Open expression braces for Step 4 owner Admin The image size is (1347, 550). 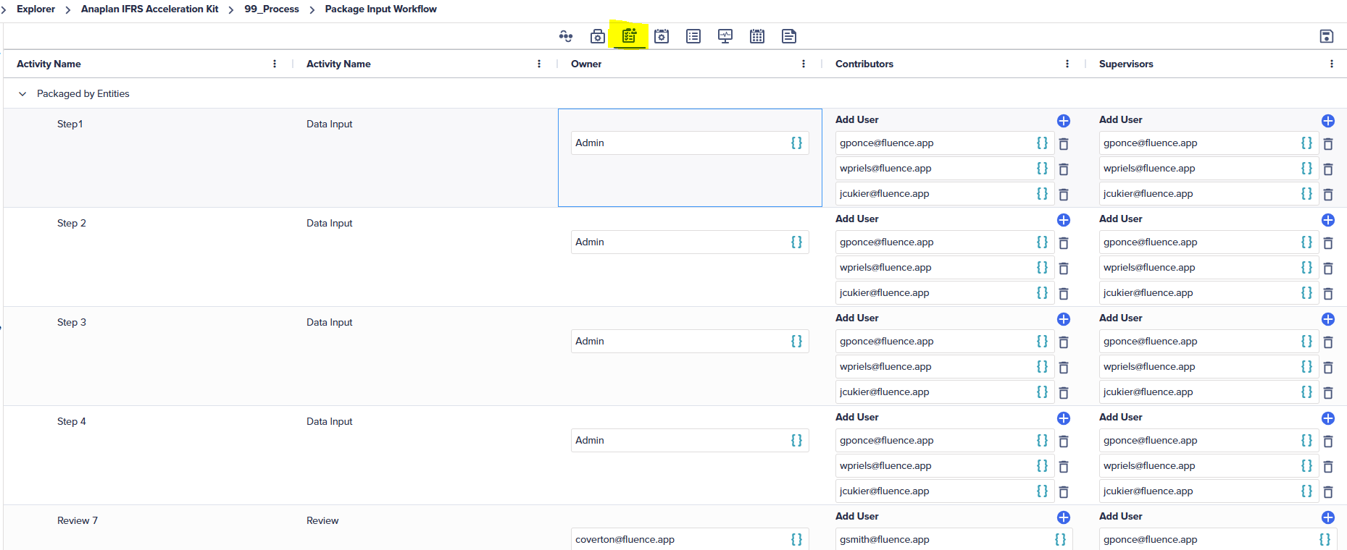tap(796, 441)
